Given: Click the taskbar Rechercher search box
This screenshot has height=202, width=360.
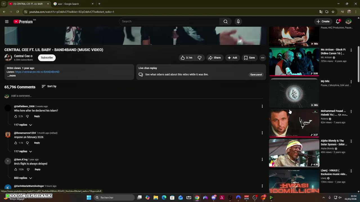Looking at the screenshot, I should (x=114, y=198).
